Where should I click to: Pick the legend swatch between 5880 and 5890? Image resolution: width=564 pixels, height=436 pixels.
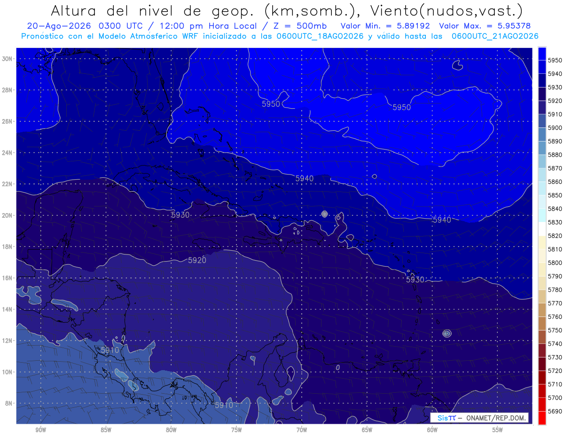tap(542, 148)
